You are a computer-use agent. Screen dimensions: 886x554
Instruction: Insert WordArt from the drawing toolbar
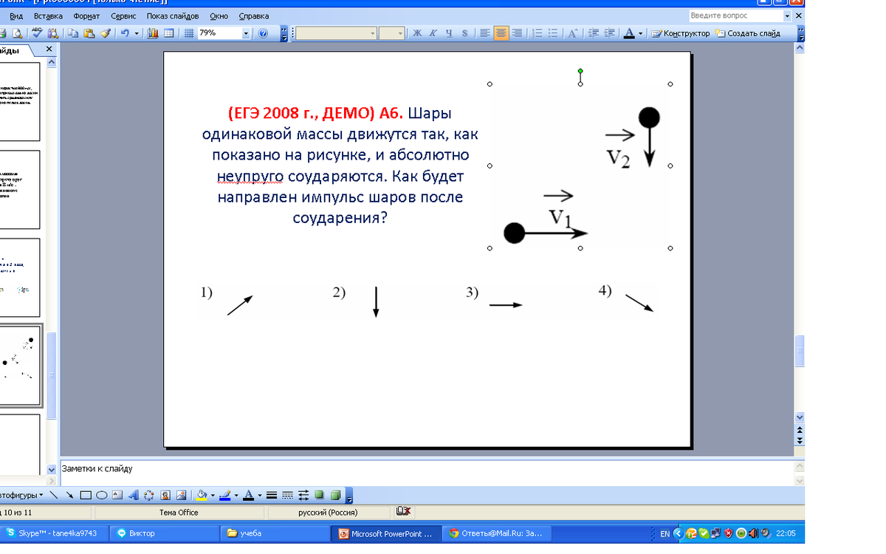(134, 495)
